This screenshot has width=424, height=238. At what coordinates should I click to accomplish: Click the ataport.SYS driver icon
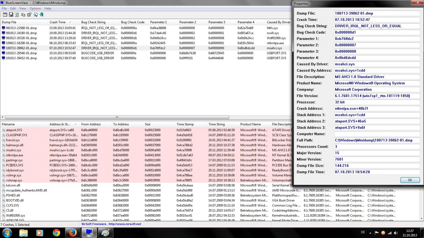(3, 130)
